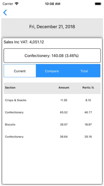Tap the 18.97 participation value
This screenshot has height=186, width=104.
click(88, 125)
